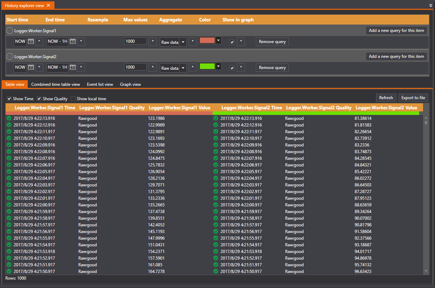The height and width of the screenshot is (288, 435).
Task: Click the circle icon beside Logger.Worker.Signal2
Action: pyautogui.click(x=10, y=56)
